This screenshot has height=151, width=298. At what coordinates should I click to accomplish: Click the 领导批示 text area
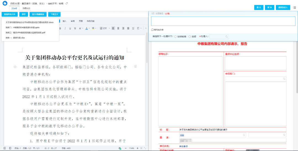pos(190,91)
